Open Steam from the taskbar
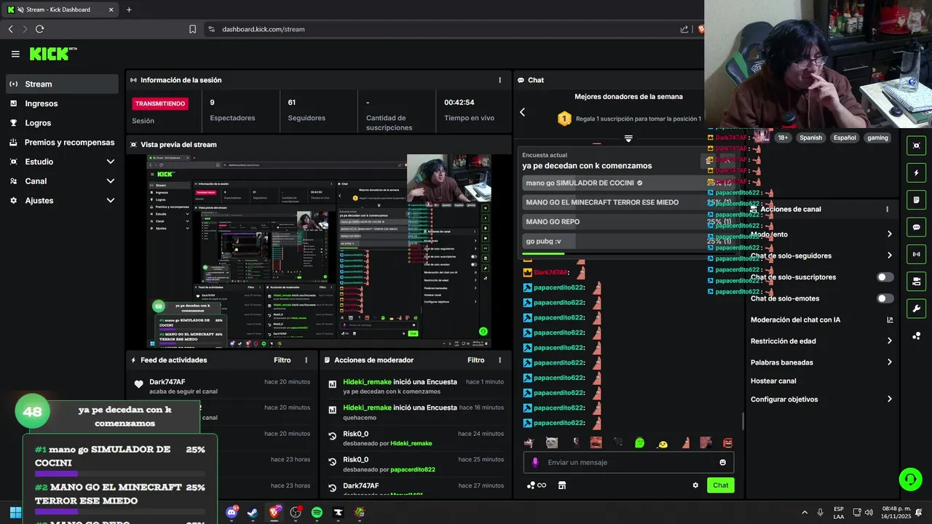 point(253,512)
